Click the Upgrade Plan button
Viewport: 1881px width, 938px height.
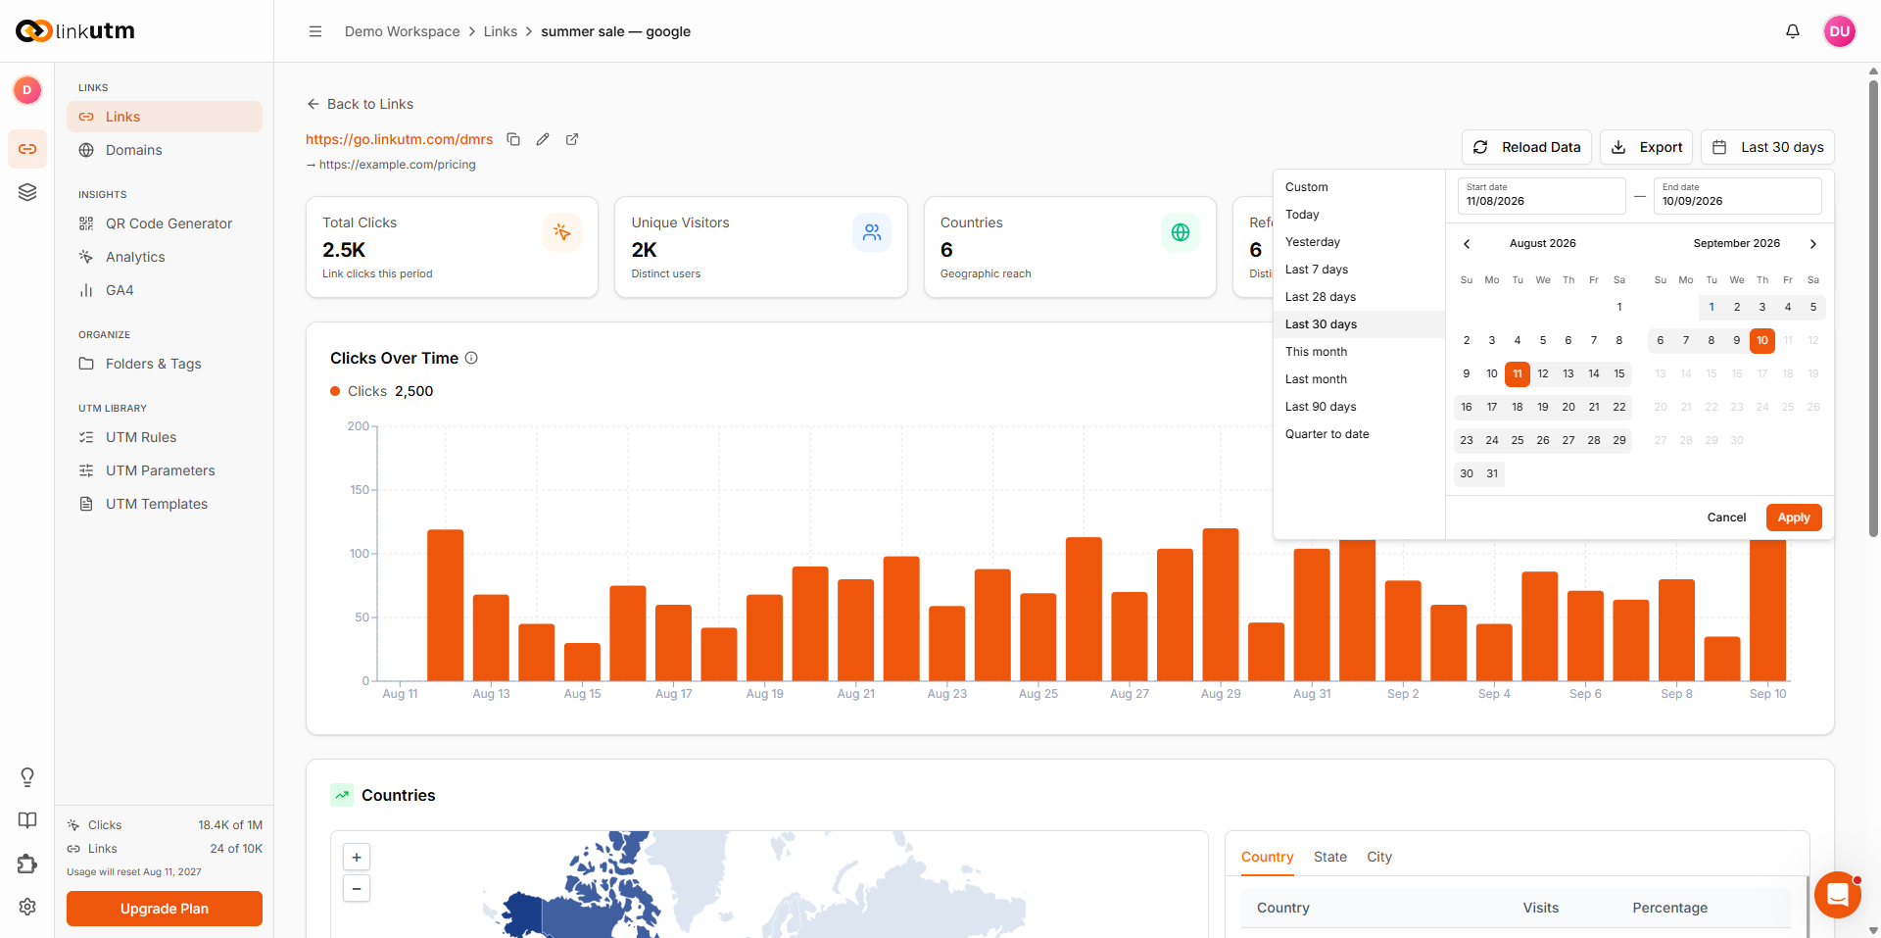point(165,909)
